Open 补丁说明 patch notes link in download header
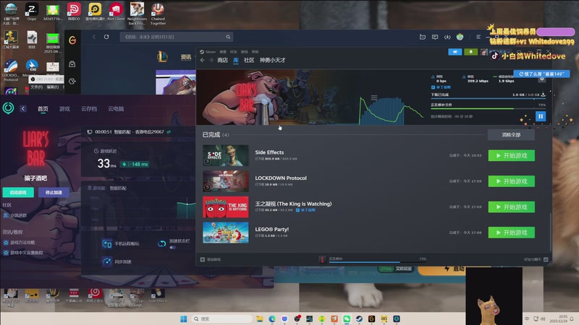 click(441, 87)
